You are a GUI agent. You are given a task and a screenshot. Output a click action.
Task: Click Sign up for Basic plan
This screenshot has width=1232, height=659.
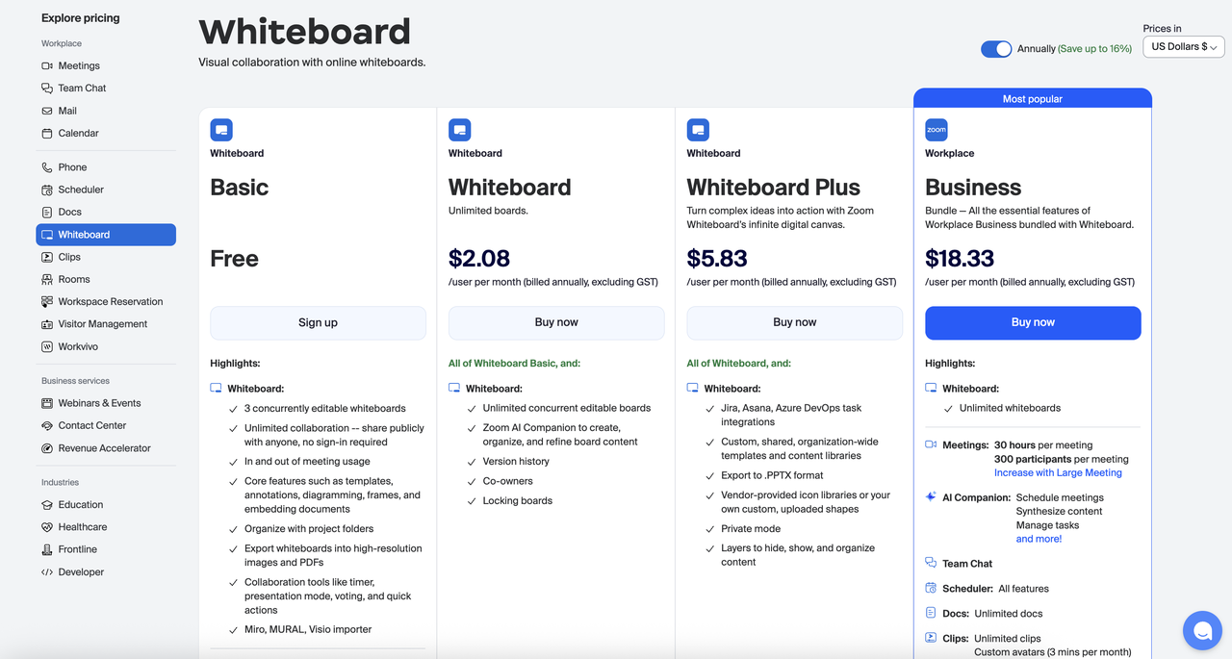click(x=318, y=323)
